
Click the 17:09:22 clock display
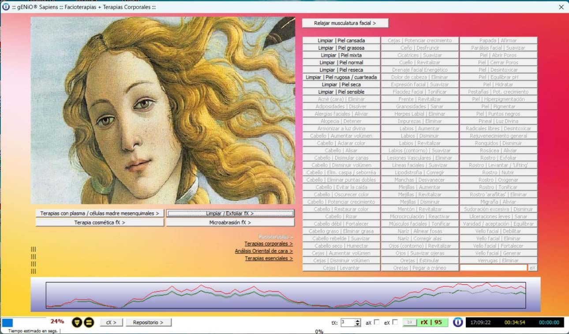(480, 323)
